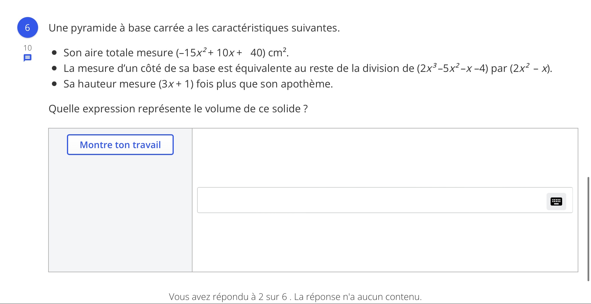Viewport: 591px width, 304px height.
Task: Click the dividend polynomial (2x³–5x²–x–4)
Action: (452, 68)
